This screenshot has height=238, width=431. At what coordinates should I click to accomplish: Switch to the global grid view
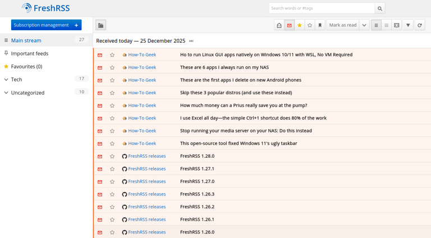coord(387,25)
